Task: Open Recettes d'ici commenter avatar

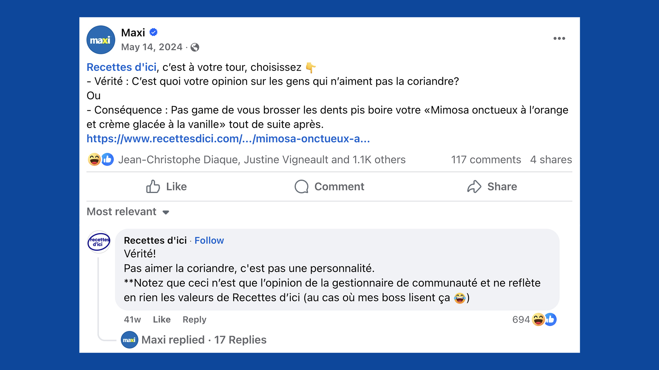Action: (x=99, y=242)
